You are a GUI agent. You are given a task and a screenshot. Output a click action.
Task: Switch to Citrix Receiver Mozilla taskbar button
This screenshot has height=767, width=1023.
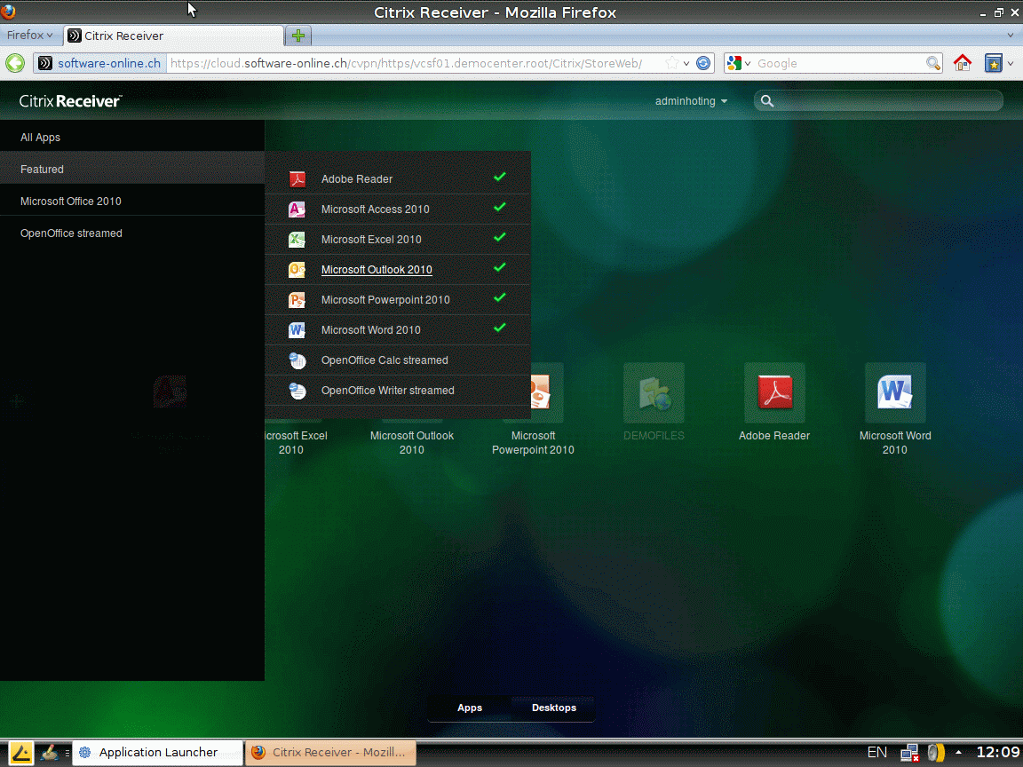pos(330,753)
